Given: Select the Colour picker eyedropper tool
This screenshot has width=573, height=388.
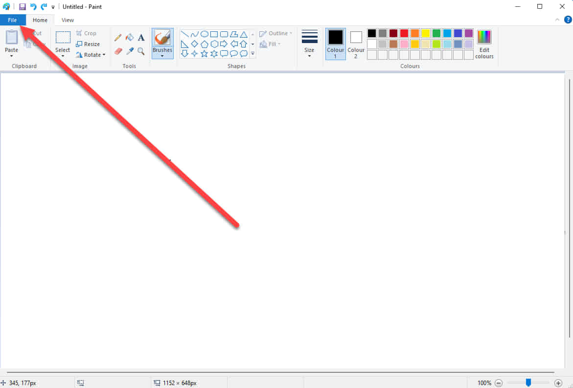Looking at the screenshot, I should click(130, 51).
